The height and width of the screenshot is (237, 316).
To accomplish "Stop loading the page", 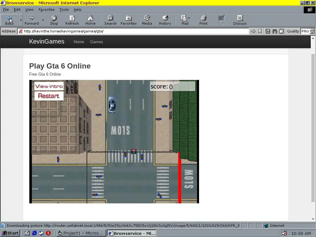I will tap(54, 20).
